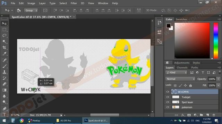Select the Move tool in the toolbox
This screenshot has width=222, height=124.
pyautogui.click(x=5, y=24)
